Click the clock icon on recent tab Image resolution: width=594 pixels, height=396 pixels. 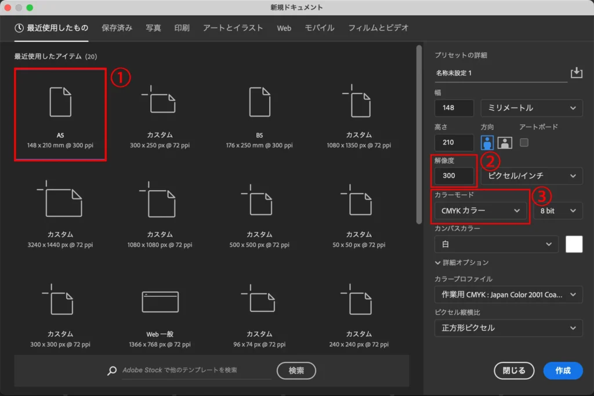(x=19, y=28)
